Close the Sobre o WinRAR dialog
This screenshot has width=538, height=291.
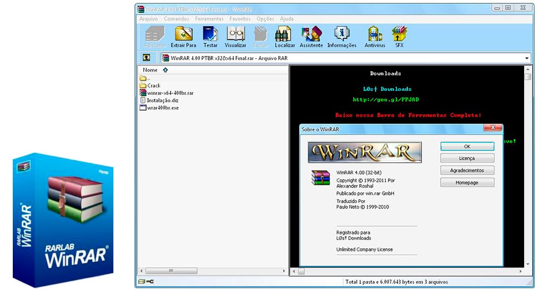click(493, 127)
